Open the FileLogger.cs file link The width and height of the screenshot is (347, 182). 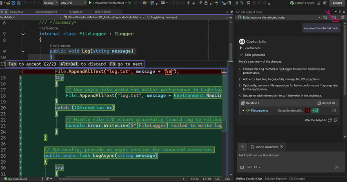pyautogui.click(x=259, y=110)
